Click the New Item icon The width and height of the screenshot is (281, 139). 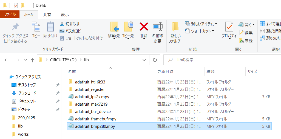(187, 24)
